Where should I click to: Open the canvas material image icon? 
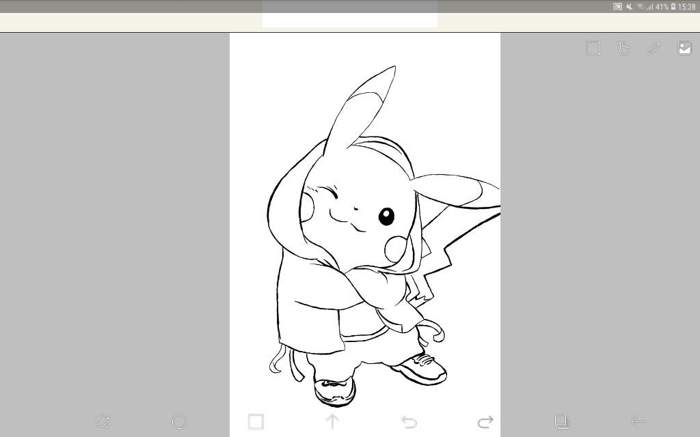tap(684, 48)
